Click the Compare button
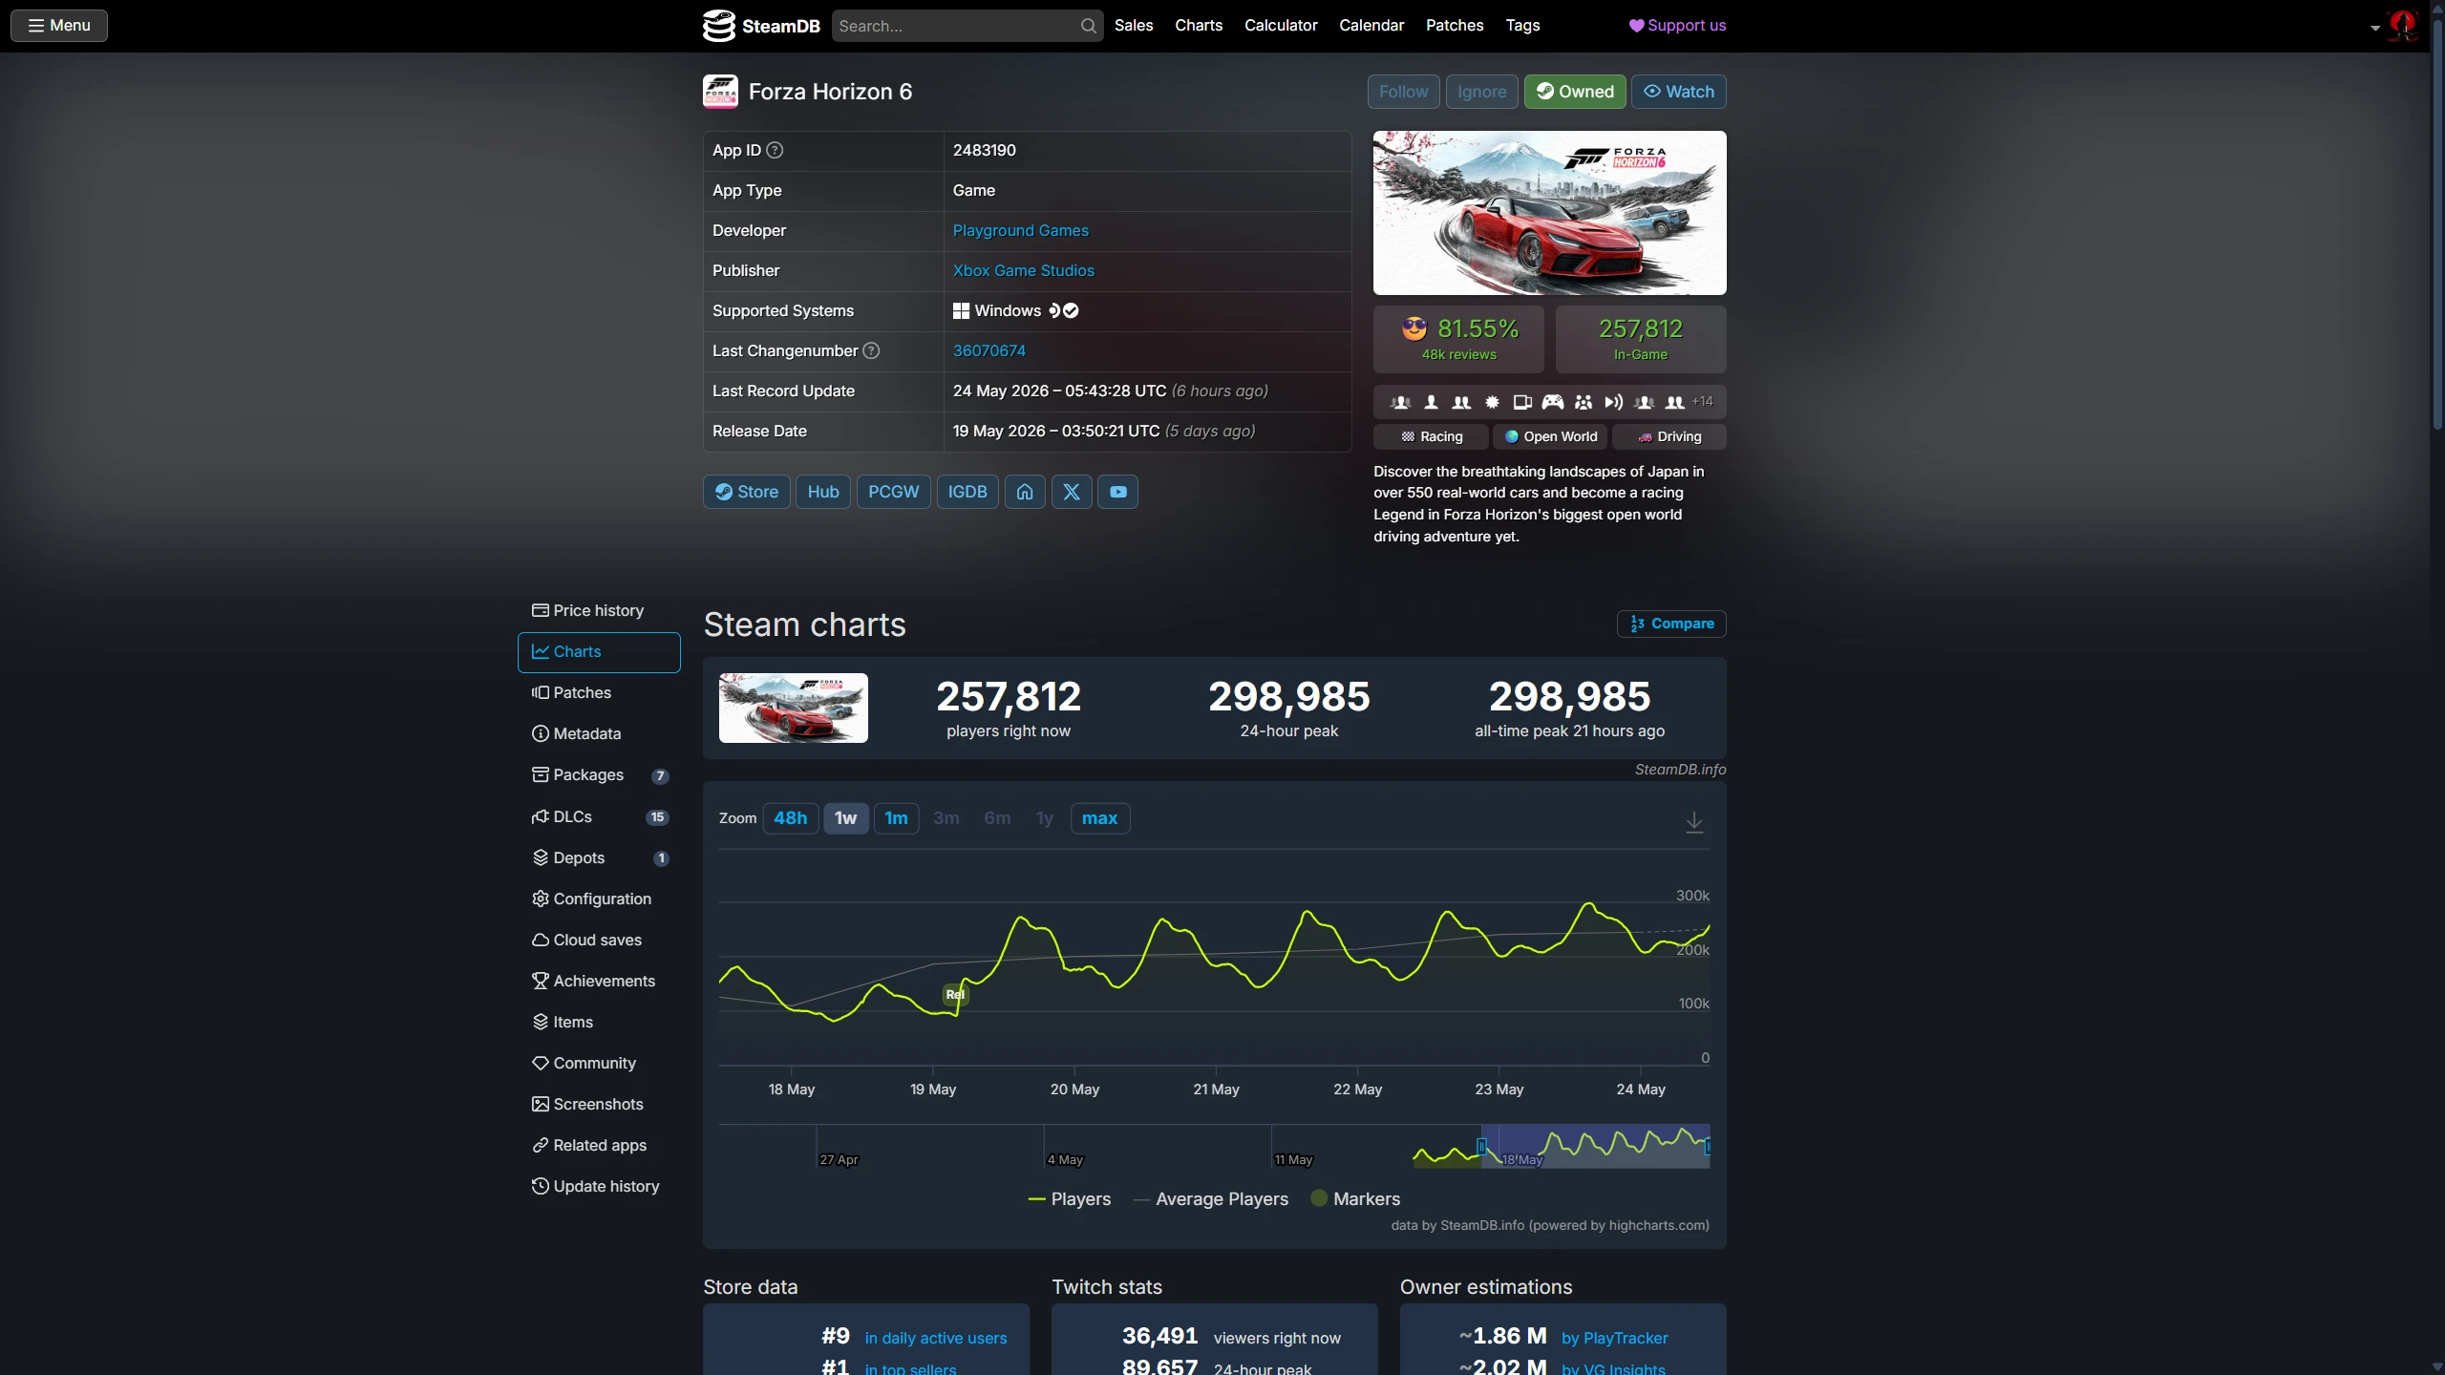2445x1375 pixels. tap(1671, 624)
